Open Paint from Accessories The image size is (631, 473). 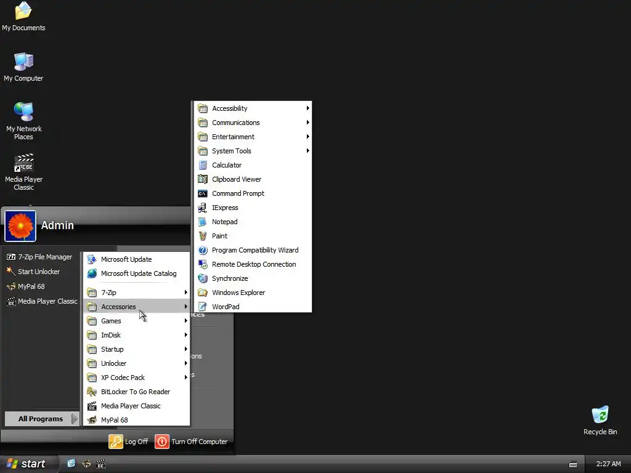click(253, 236)
